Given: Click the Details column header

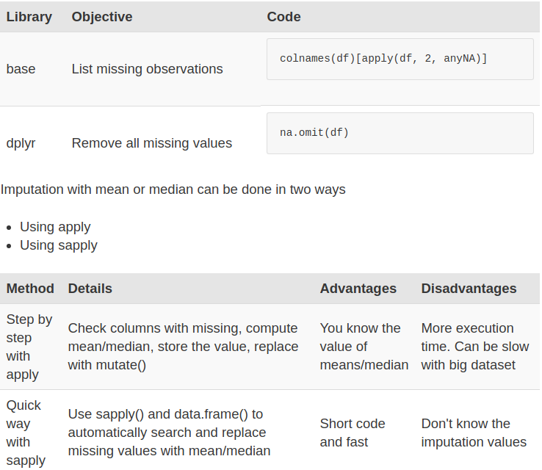Looking at the screenshot, I should [x=90, y=289].
